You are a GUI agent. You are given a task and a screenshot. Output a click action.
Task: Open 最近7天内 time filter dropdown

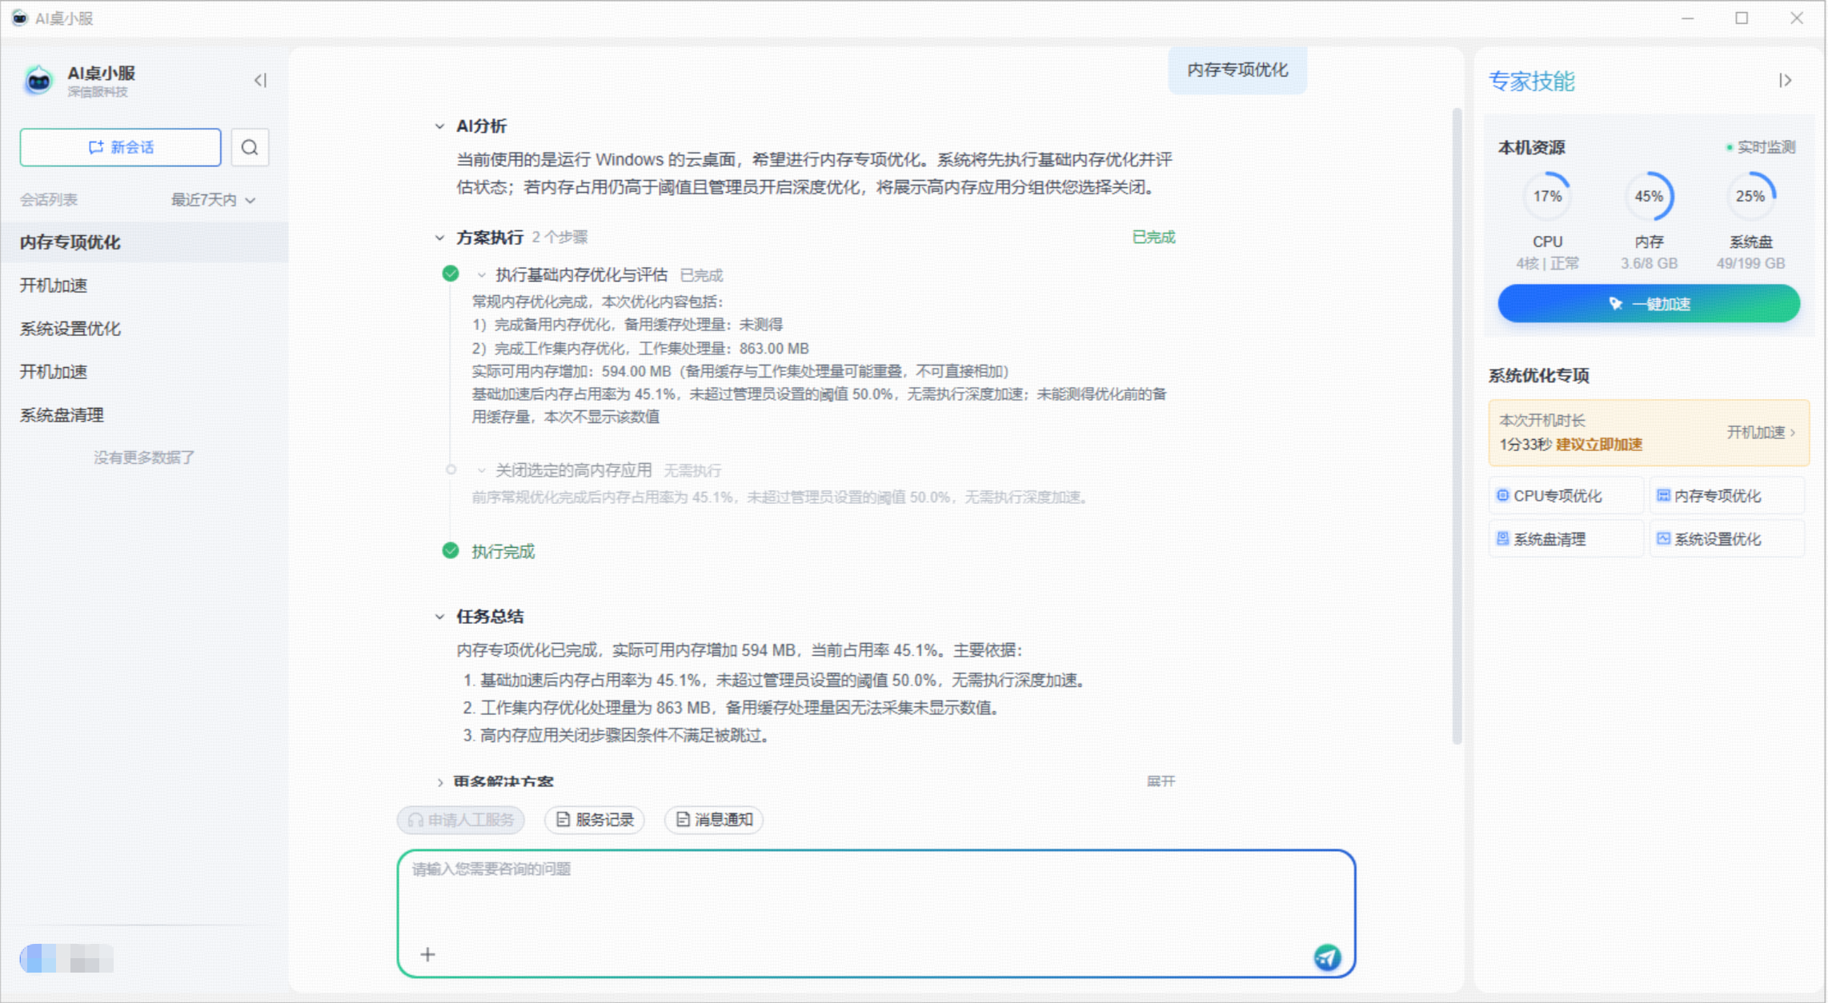tap(213, 200)
